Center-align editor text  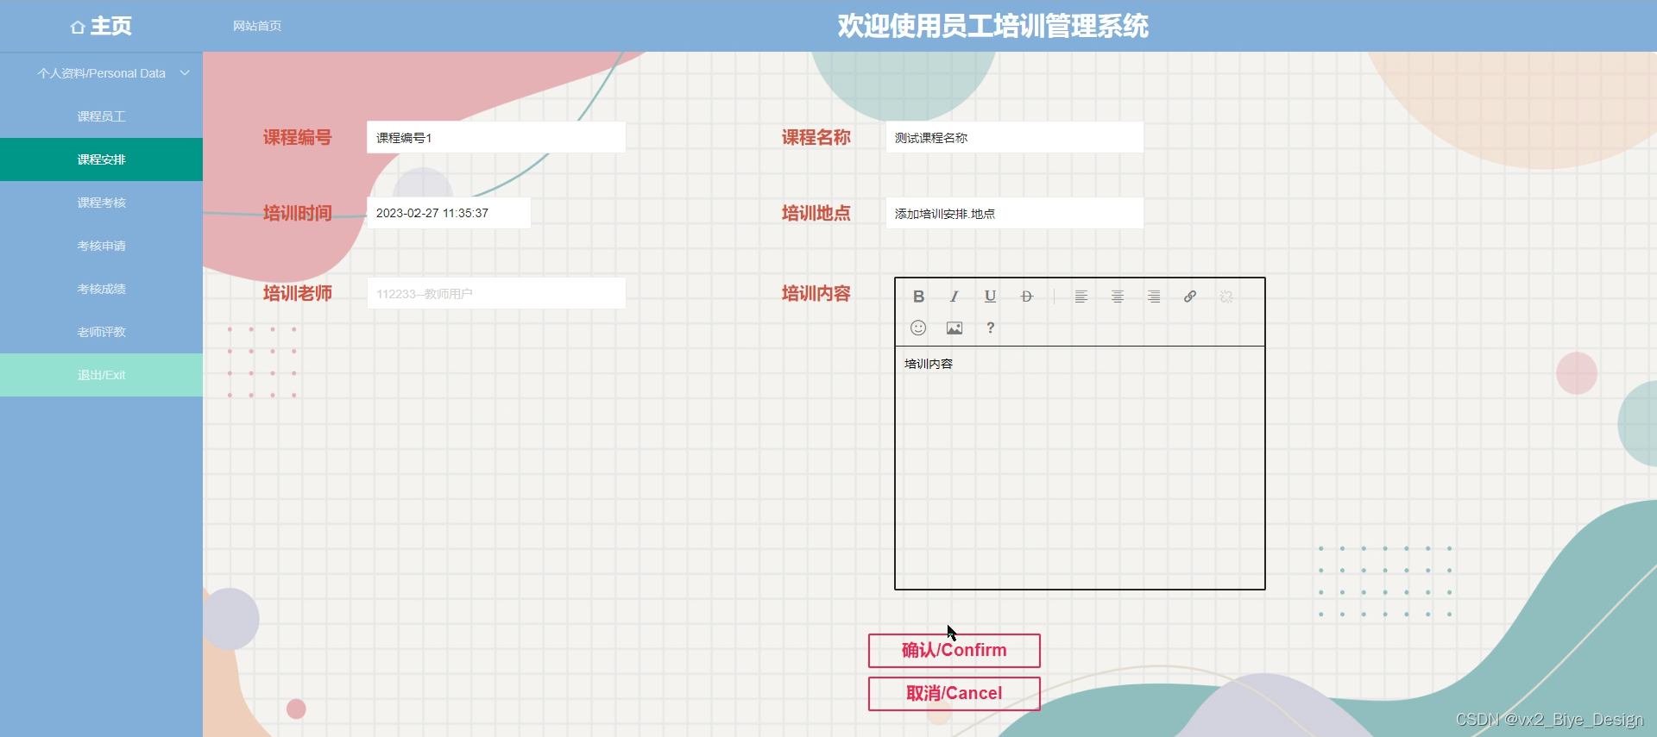(1118, 297)
